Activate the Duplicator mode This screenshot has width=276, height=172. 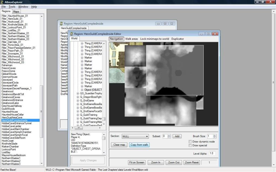click(x=178, y=39)
